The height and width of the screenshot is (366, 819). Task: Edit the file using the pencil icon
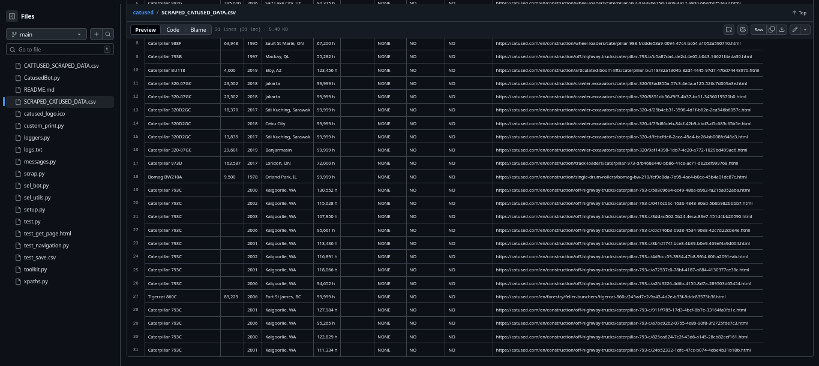pyautogui.click(x=794, y=29)
